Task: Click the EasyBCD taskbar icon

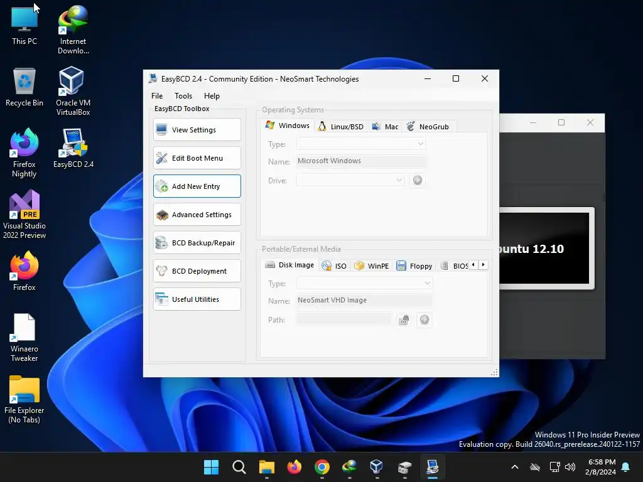Action: tap(432, 467)
